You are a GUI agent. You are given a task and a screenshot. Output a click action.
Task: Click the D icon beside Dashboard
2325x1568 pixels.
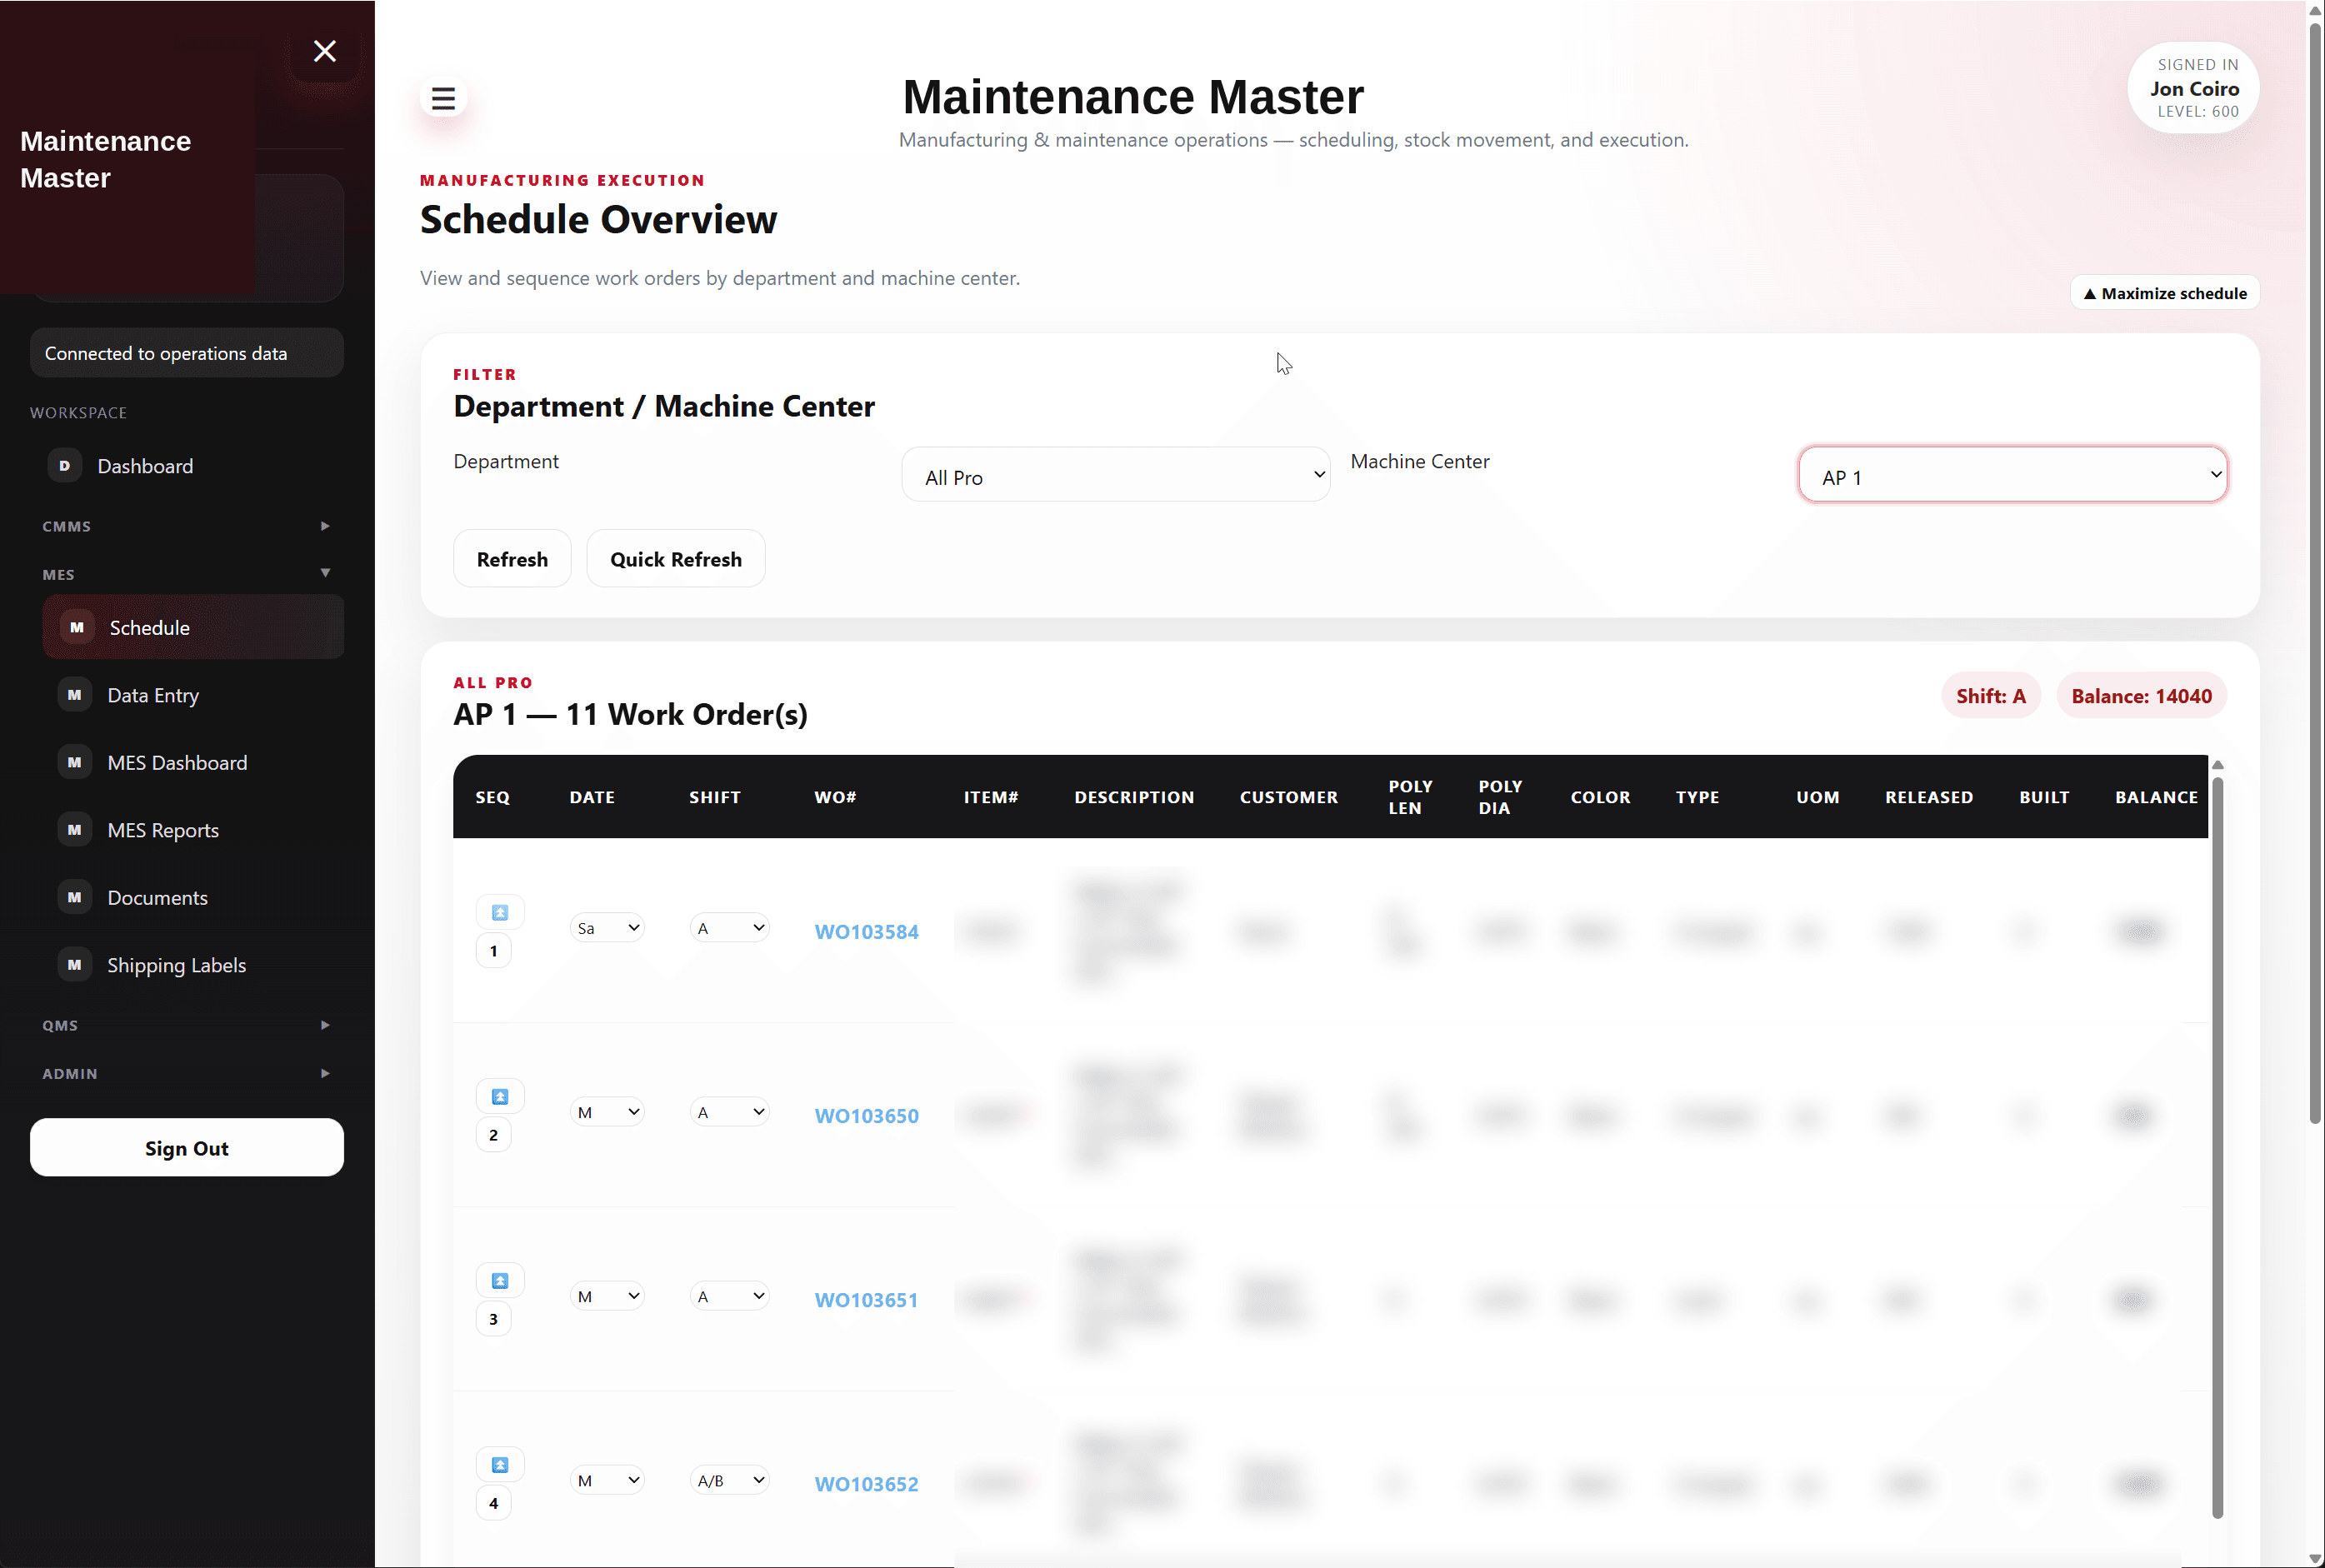[65, 466]
